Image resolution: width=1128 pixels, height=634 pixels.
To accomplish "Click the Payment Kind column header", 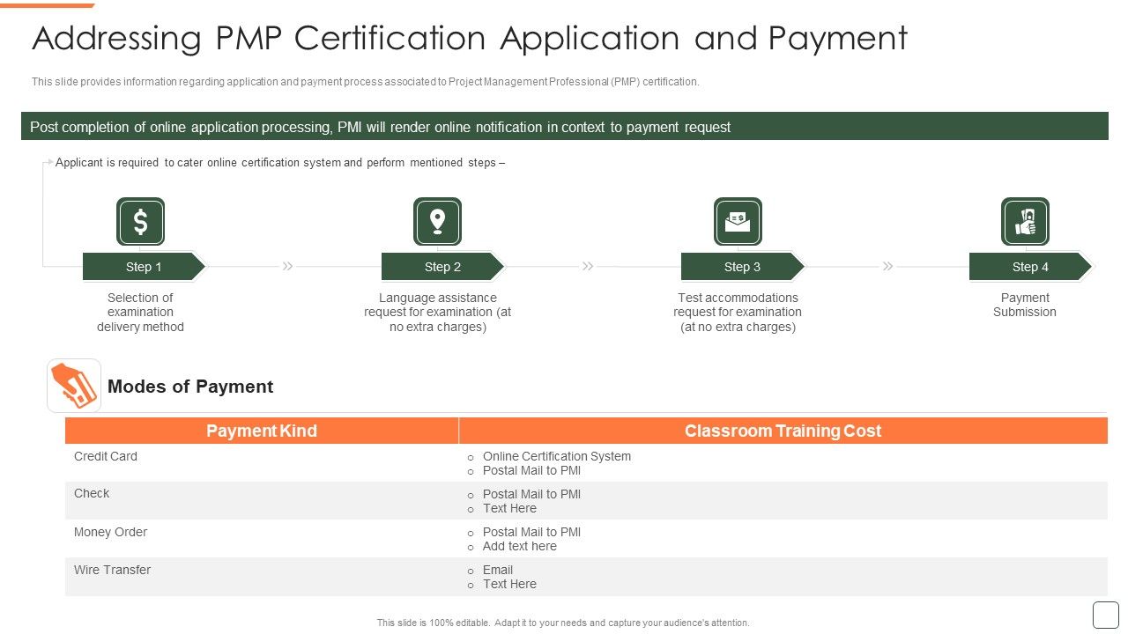I will coord(262,431).
